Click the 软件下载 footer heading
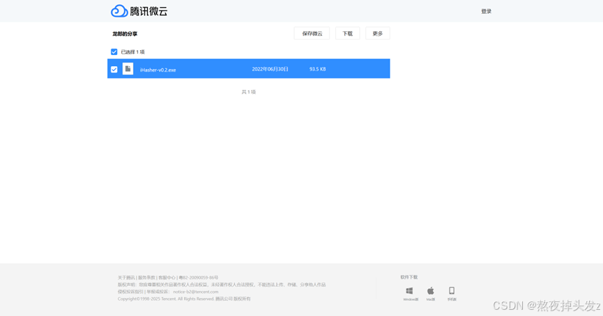The height and width of the screenshot is (316, 603). 409,277
